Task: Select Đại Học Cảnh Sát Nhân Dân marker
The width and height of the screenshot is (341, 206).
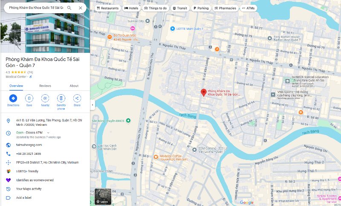Action: (x=94, y=147)
